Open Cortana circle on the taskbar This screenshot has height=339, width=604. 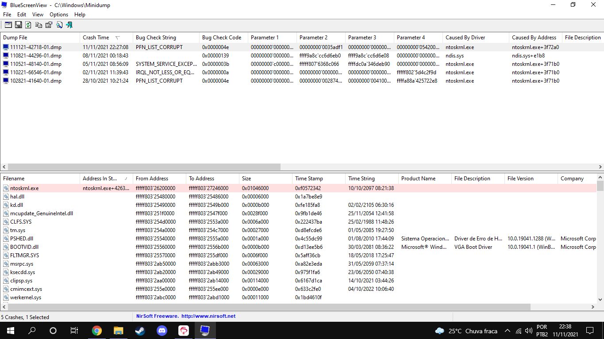pyautogui.click(x=53, y=331)
